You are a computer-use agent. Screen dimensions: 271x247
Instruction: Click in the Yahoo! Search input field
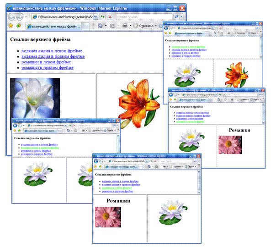(144, 17)
